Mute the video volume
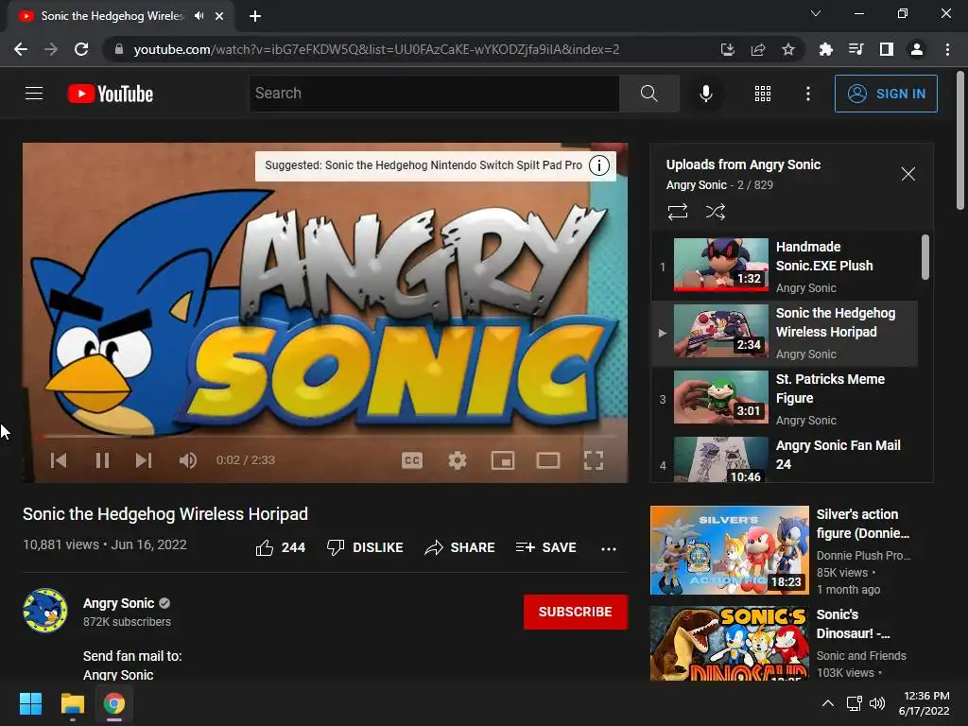Viewport: 968px width, 726px height. 188,460
